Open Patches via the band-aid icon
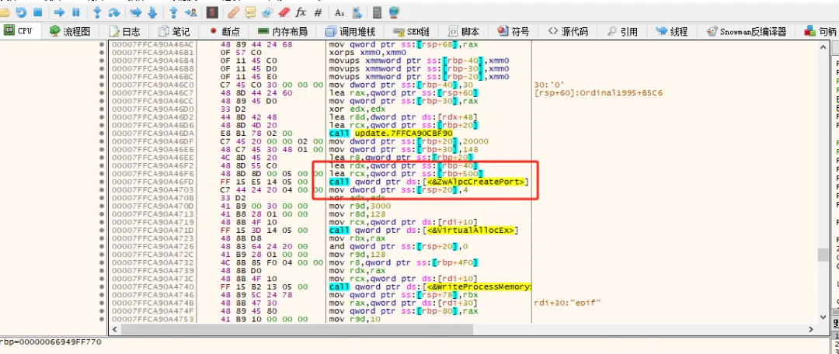The image size is (839, 354). [x=234, y=12]
